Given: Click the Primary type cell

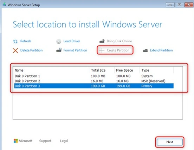Looking at the screenshot, I should (147, 86).
